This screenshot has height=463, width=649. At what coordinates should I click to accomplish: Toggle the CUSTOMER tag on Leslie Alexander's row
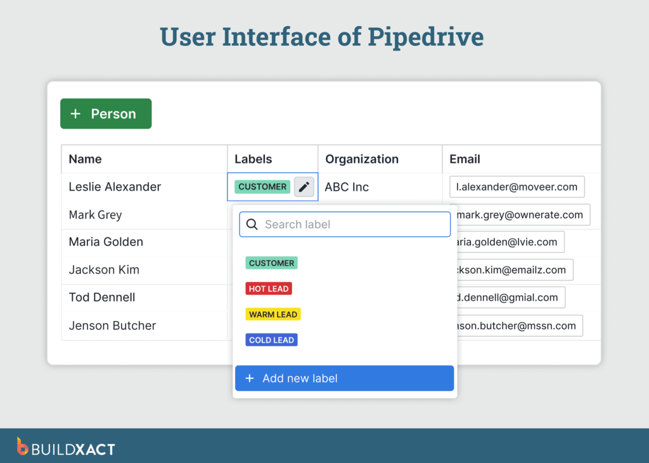pyautogui.click(x=262, y=186)
